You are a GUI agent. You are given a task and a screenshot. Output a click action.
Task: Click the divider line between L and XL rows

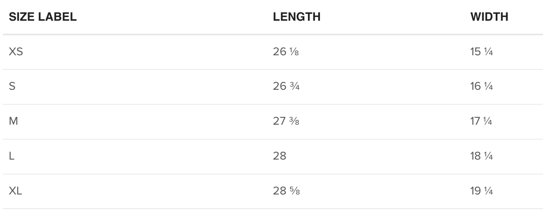271,174
